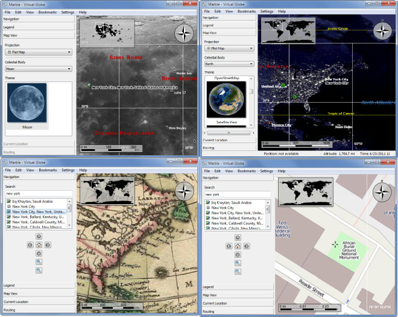Click zoom out magnifier in historical map window
398x317 pixels.
tap(39, 271)
